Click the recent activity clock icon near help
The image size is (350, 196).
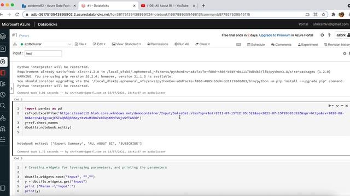tap(322, 35)
